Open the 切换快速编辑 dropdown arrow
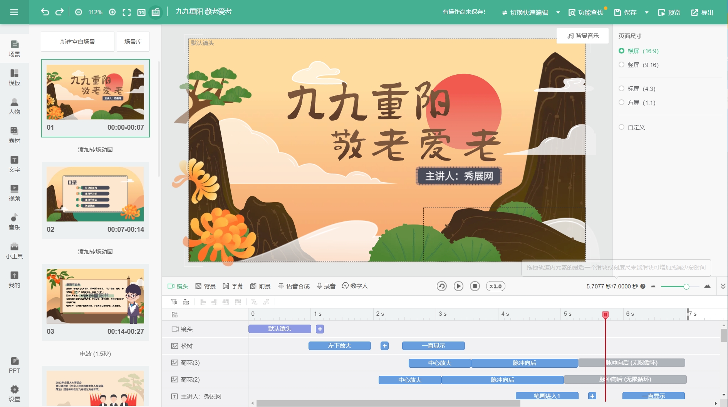728x407 pixels. (558, 12)
